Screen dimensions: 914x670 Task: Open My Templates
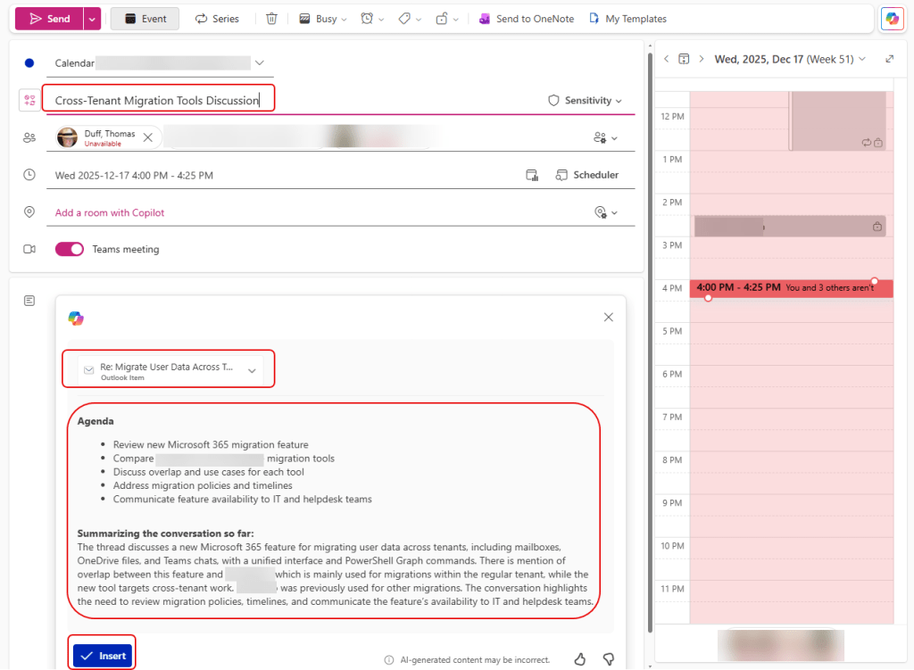pos(627,19)
